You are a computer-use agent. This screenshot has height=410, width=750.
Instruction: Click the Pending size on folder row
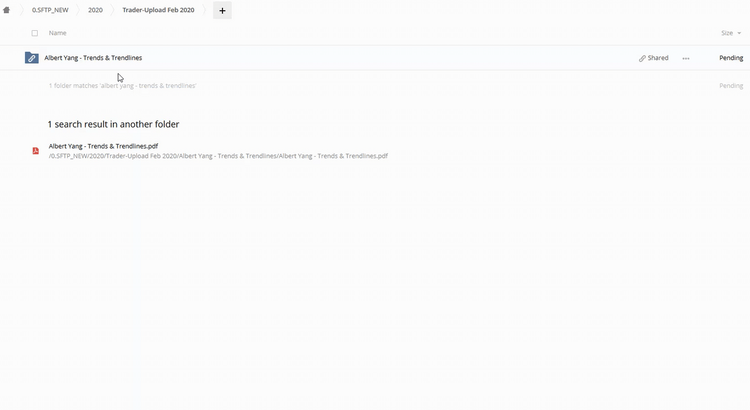[731, 58]
